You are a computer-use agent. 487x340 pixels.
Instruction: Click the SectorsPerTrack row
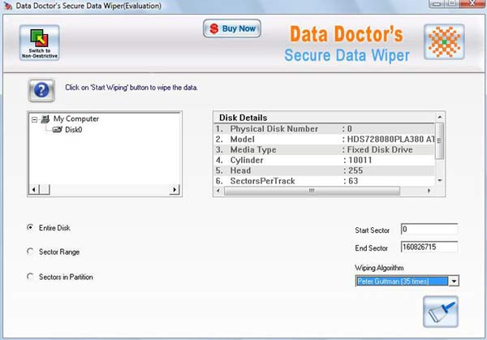pos(324,181)
